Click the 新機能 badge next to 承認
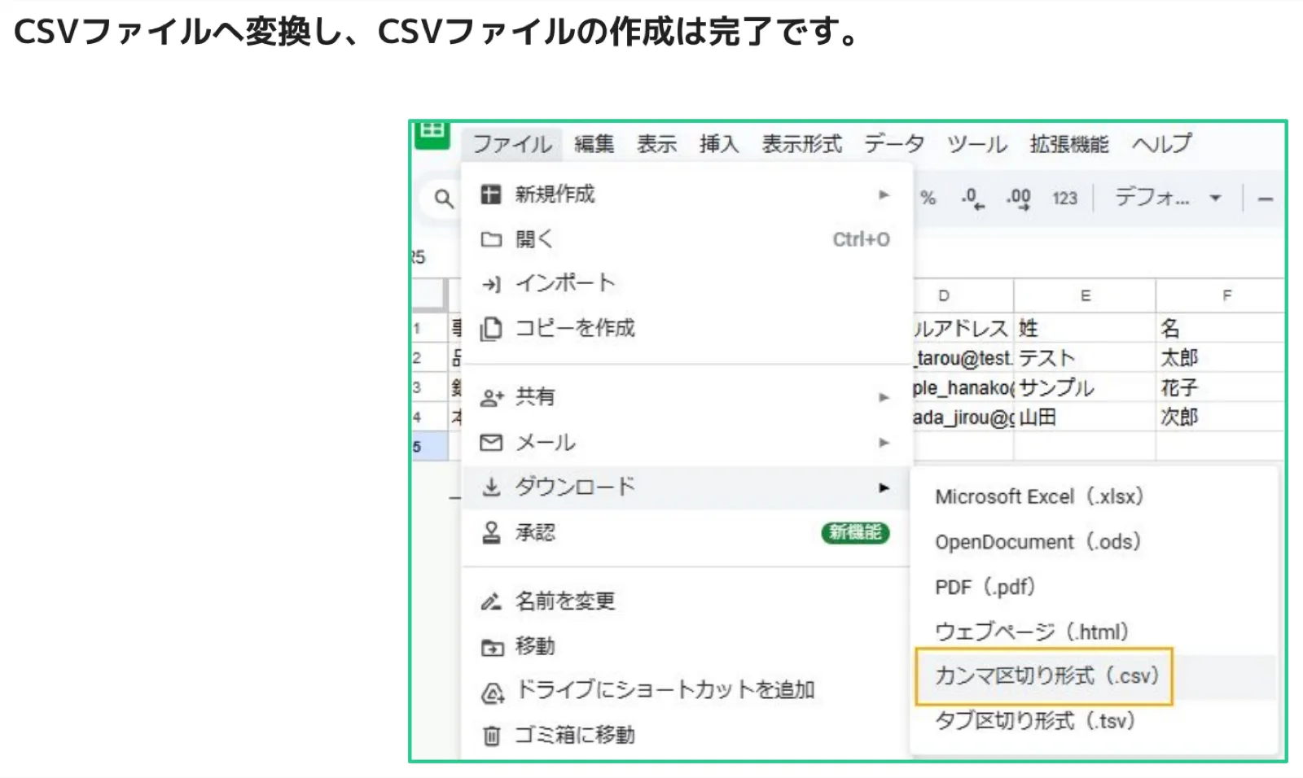Screen dimensions: 1303x778 pyautogui.click(x=854, y=532)
